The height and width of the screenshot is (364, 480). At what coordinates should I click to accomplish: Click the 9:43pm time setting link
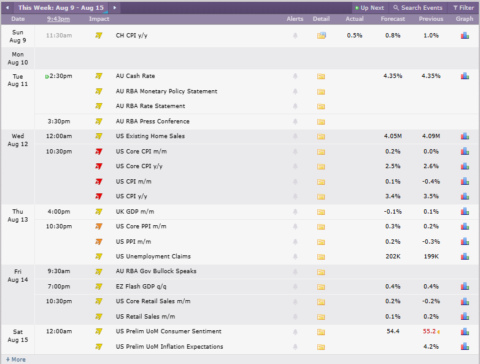[58, 19]
